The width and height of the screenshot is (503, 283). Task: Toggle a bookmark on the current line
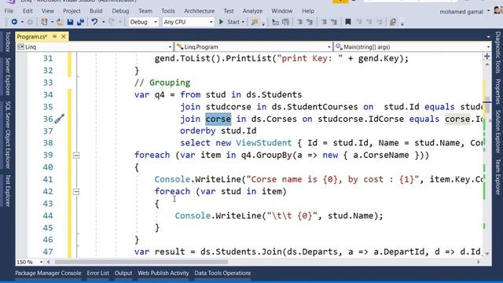tap(348, 22)
